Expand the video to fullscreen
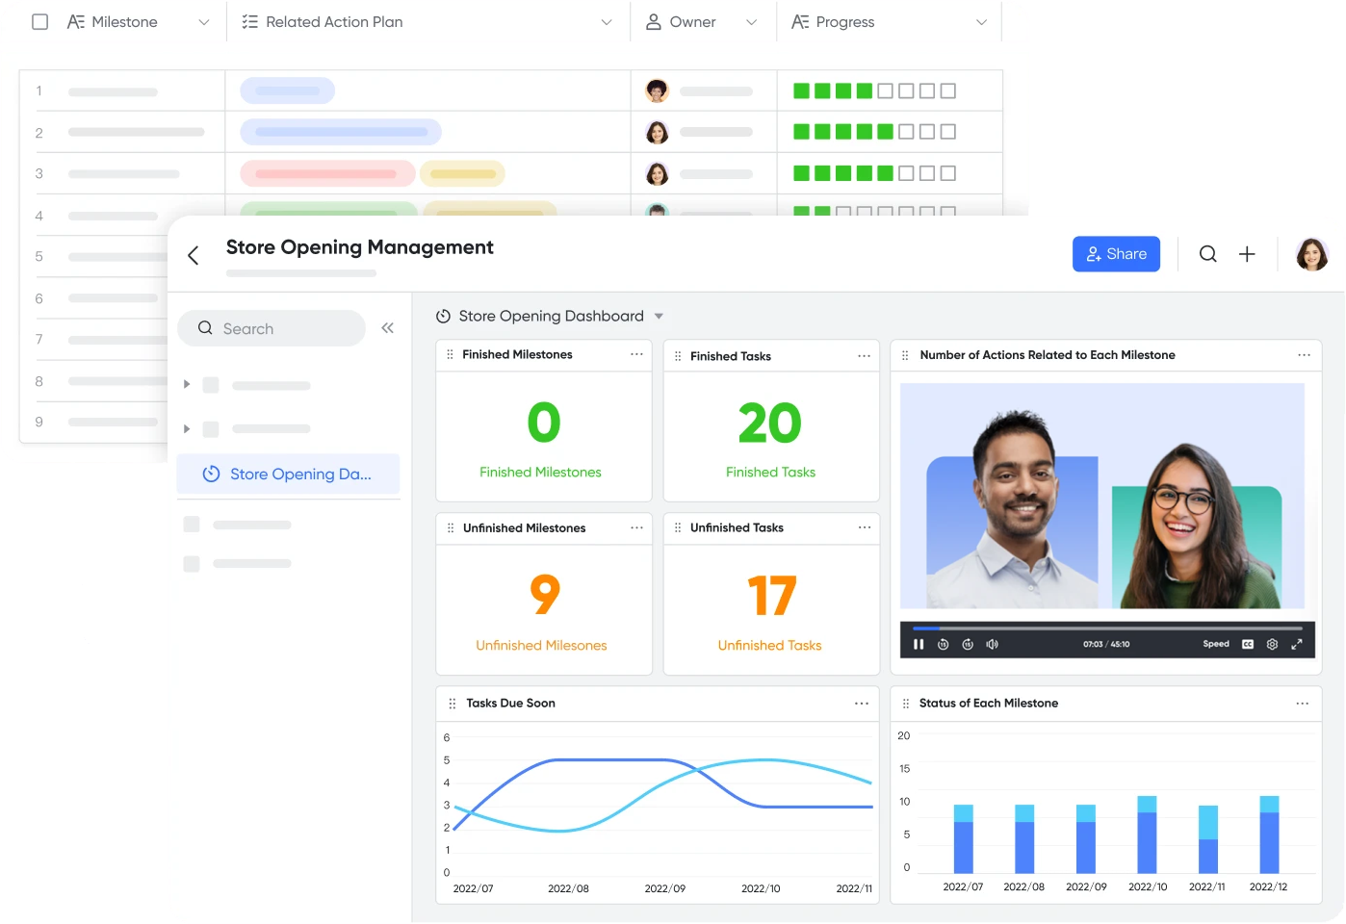 point(1297,644)
